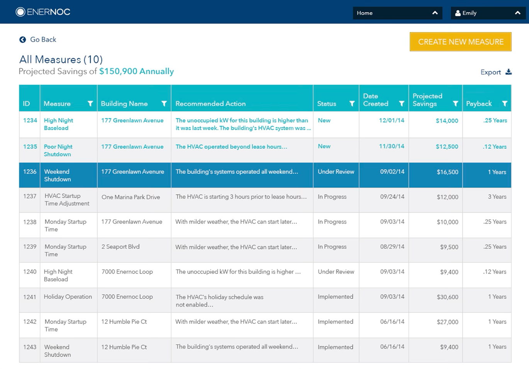
Task: Filter the Projected Savings column
Action: point(456,104)
